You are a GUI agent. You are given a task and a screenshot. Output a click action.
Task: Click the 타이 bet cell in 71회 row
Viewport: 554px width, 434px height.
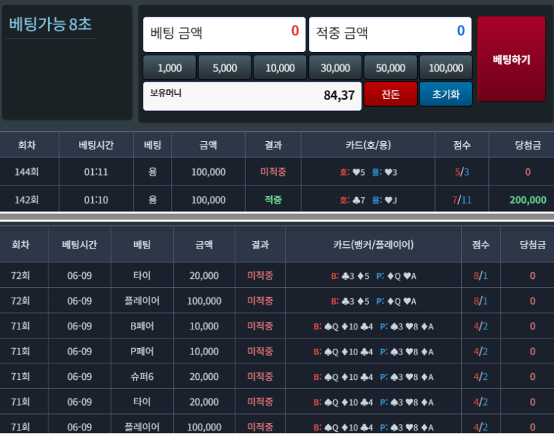pyautogui.click(x=142, y=402)
